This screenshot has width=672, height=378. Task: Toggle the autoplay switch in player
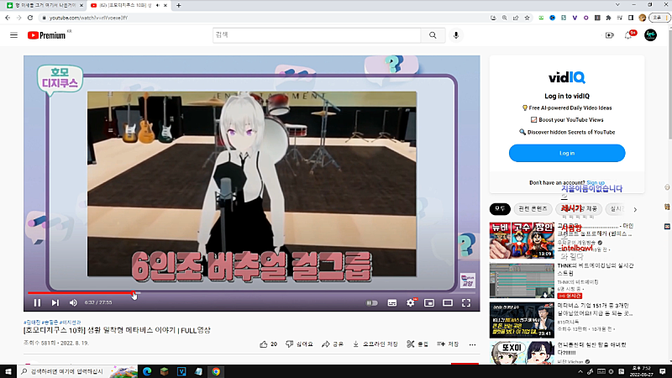coord(372,303)
